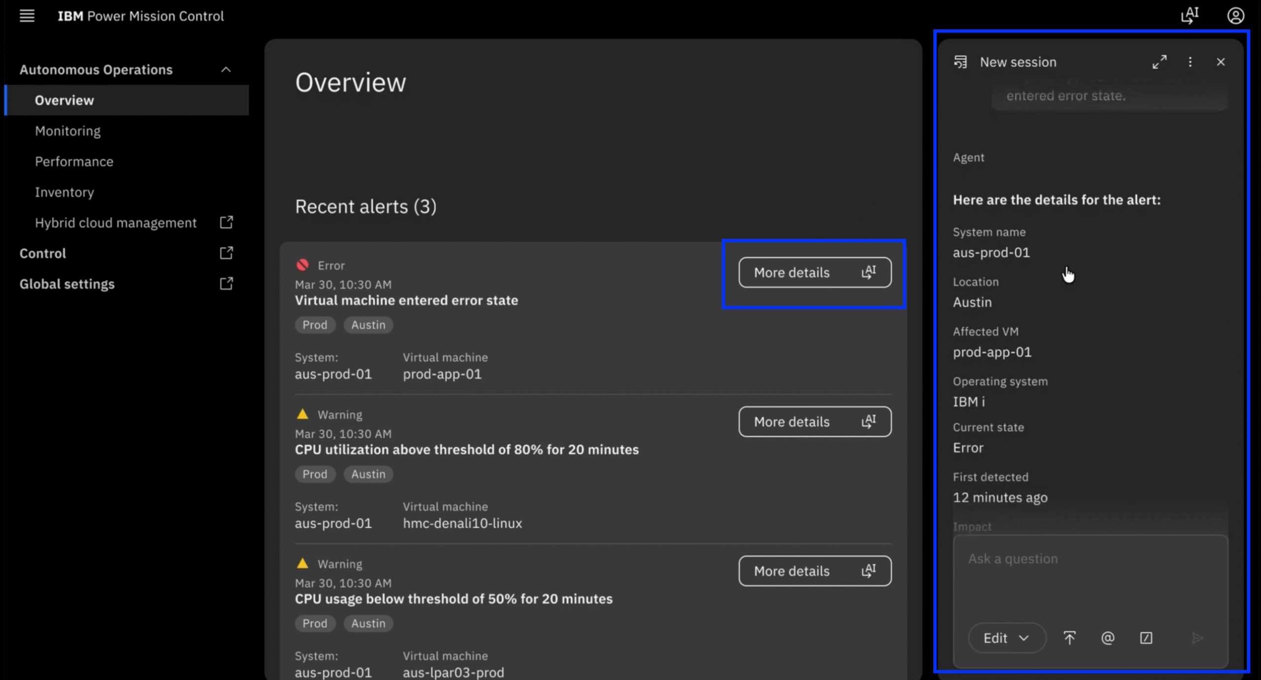Click external link icon beside Global settings

pos(226,283)
